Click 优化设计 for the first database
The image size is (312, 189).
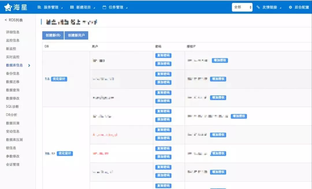pos(59,79)
